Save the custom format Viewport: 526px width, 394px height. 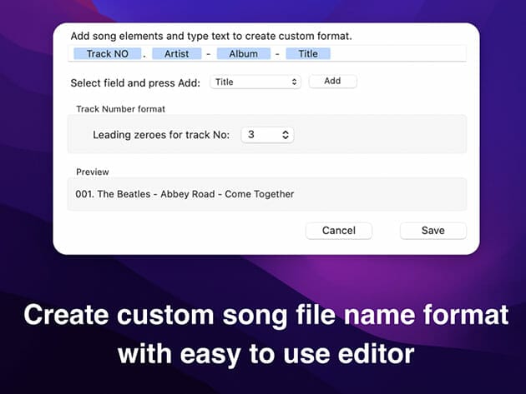point(432,231)
